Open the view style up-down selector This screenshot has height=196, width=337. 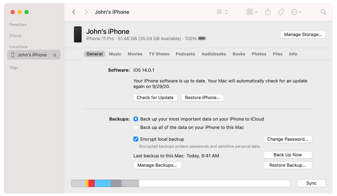point(226,12)
